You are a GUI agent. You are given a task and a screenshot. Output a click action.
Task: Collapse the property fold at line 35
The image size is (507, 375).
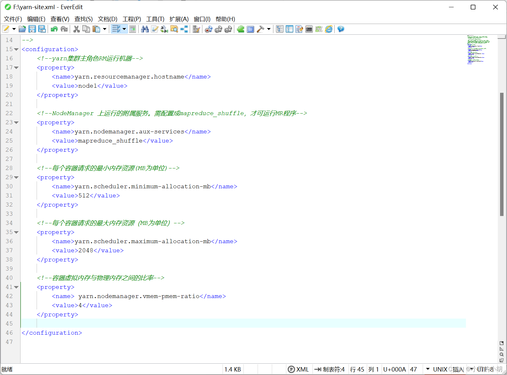[16, 232]
